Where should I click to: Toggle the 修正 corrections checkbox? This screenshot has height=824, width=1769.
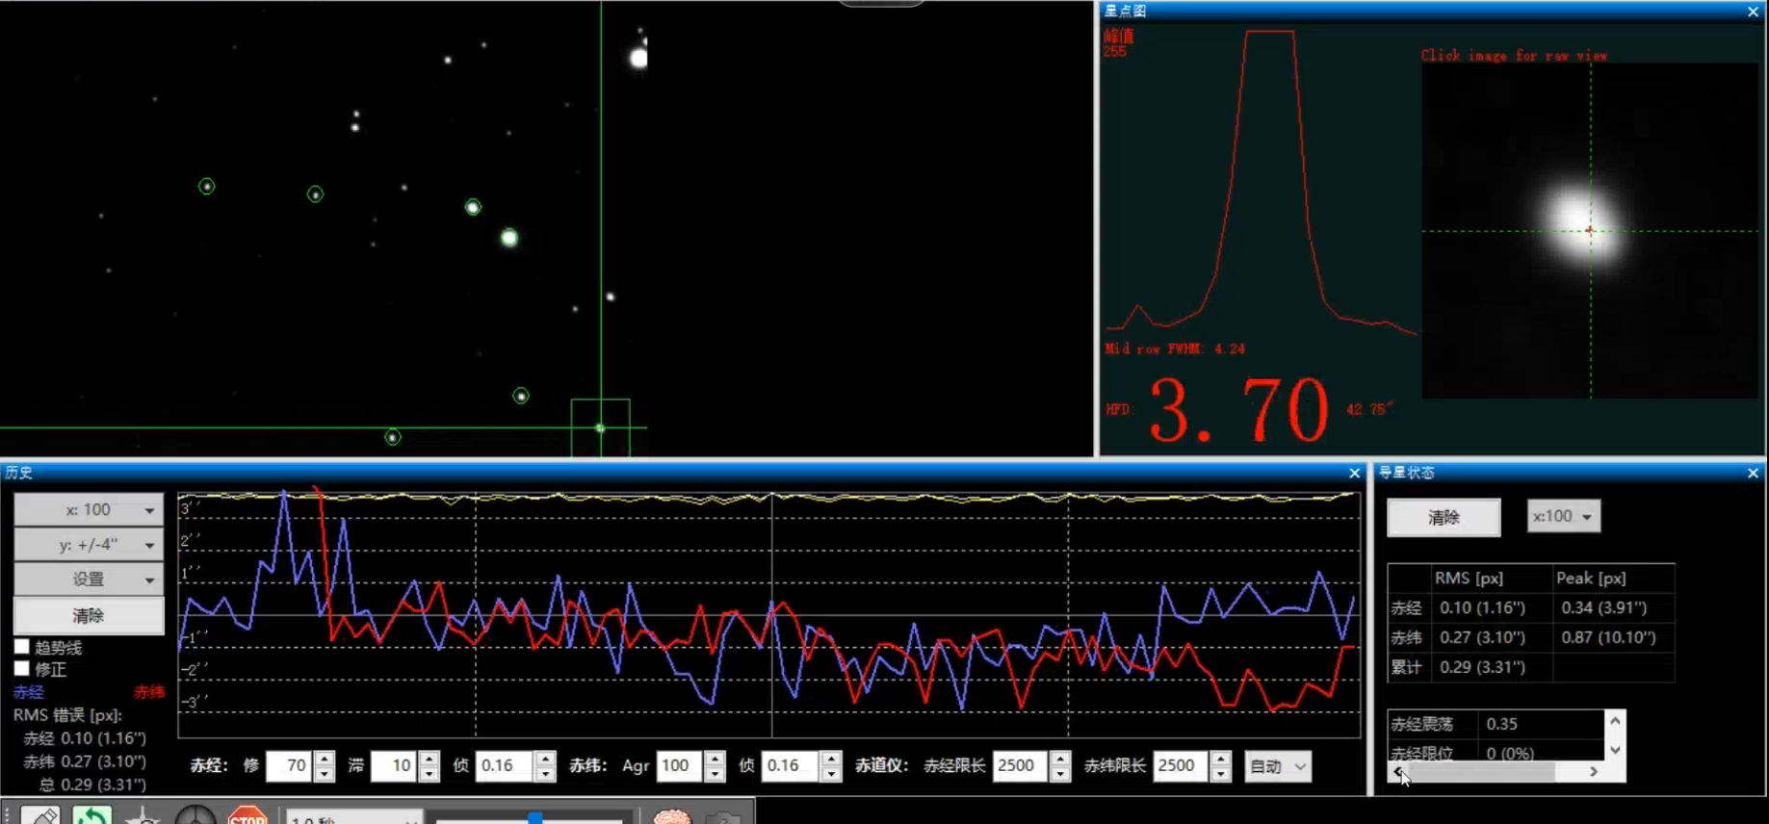22,668
